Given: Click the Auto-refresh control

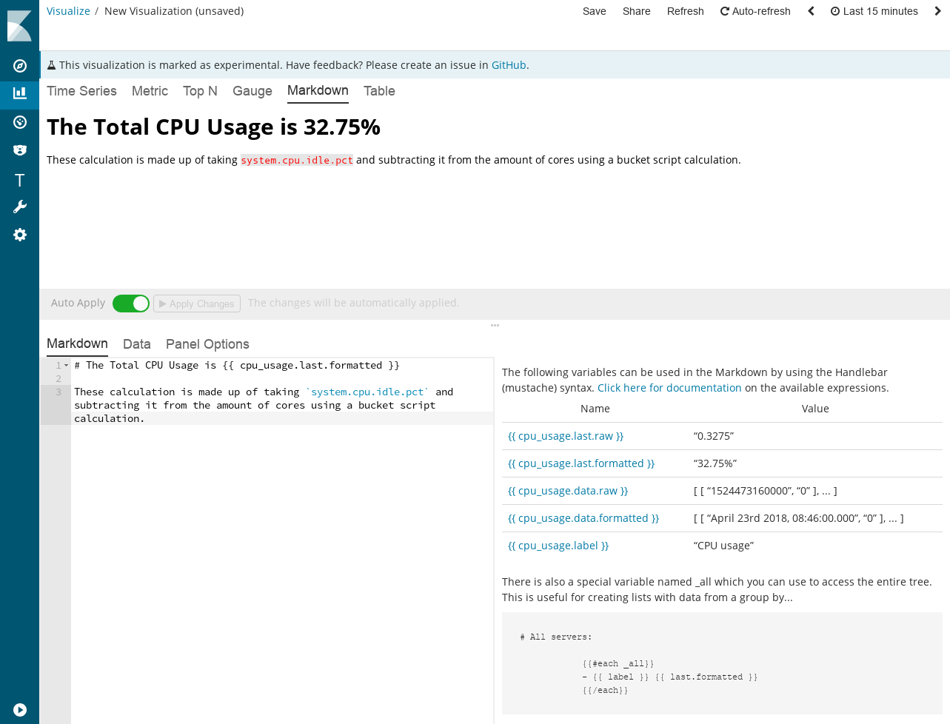Looking at the screenshot, I should (x=755, y=11).
